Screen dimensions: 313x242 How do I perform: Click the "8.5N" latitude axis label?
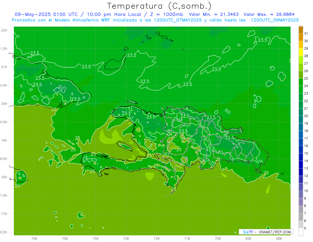tap(4, 159)
